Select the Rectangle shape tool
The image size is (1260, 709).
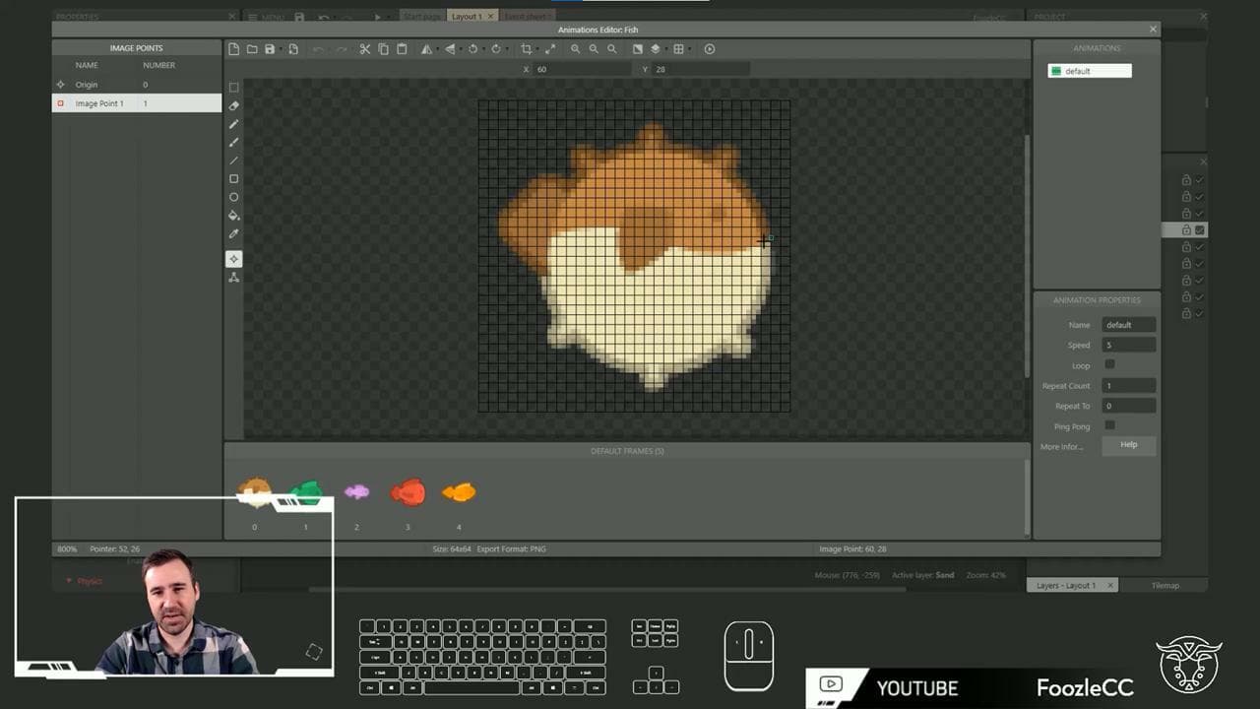point(233,179)
